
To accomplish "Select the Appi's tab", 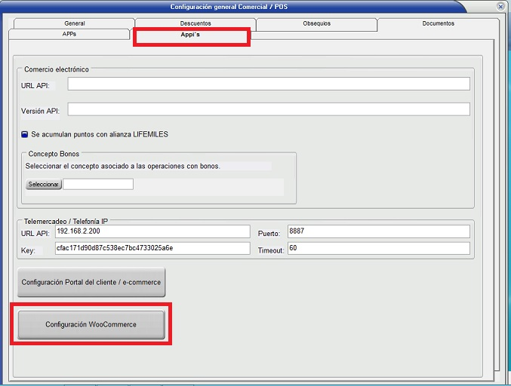I will [191, 35].
